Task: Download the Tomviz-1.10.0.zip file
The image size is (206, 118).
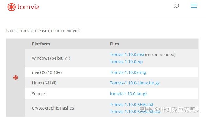Action: (x=126, y=62)
